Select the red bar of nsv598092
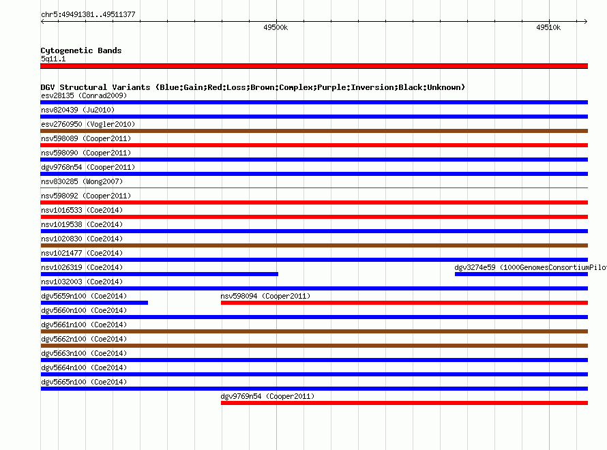 click(314, 202)
